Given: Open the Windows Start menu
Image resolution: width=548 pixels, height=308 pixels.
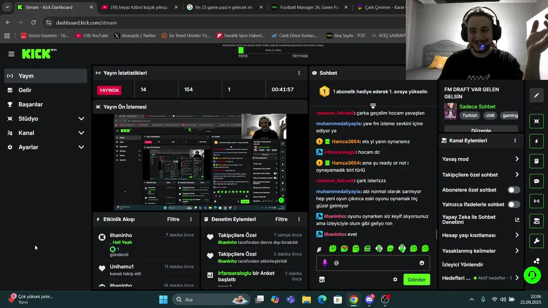Looking at the screenshot, I should click(x=164, y=299).
